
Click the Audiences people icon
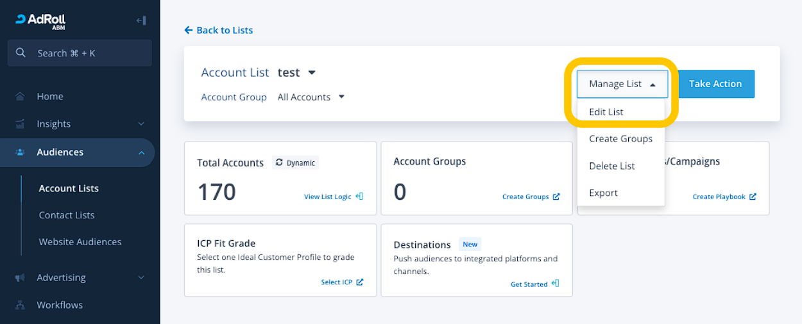21,152
